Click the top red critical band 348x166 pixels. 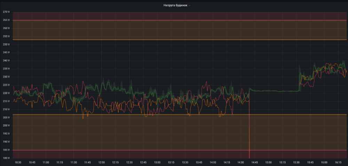tap(174, 16)
